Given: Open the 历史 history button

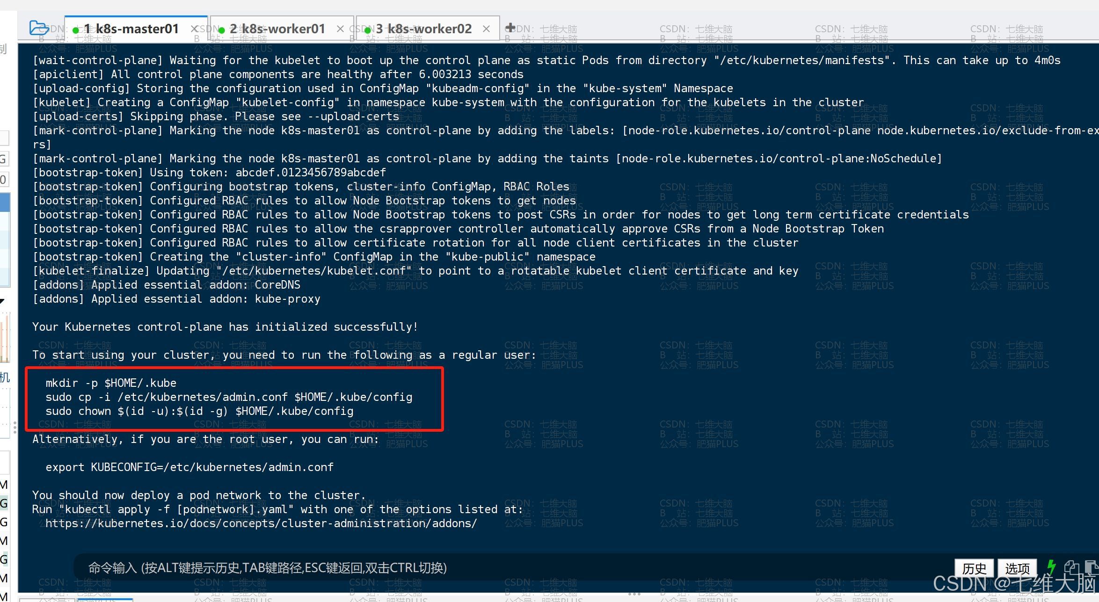Looking at the screenshot, I should 975,568.
